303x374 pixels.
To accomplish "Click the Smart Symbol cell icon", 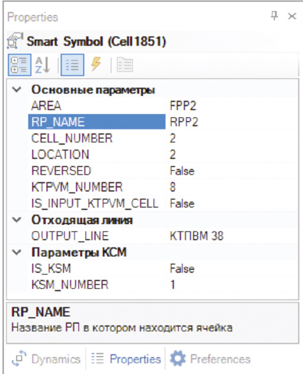I will [x=15, y=41].
